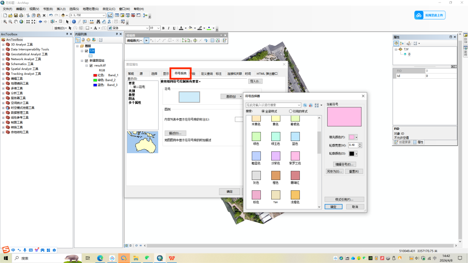This screenshot has width=468, height=263.
Task: Open the map scale dropdown
Action: pyautogui.click(x=104, y=15)
